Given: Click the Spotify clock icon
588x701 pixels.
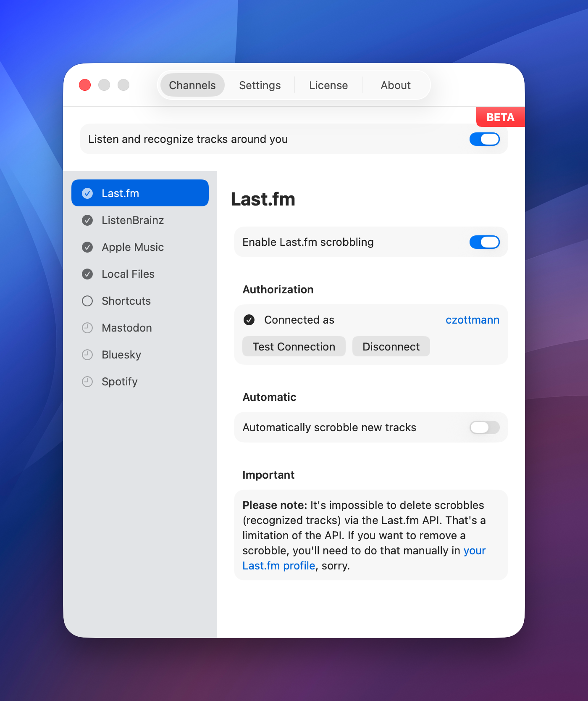Looking at the screenshot, I should pos(87,382).
